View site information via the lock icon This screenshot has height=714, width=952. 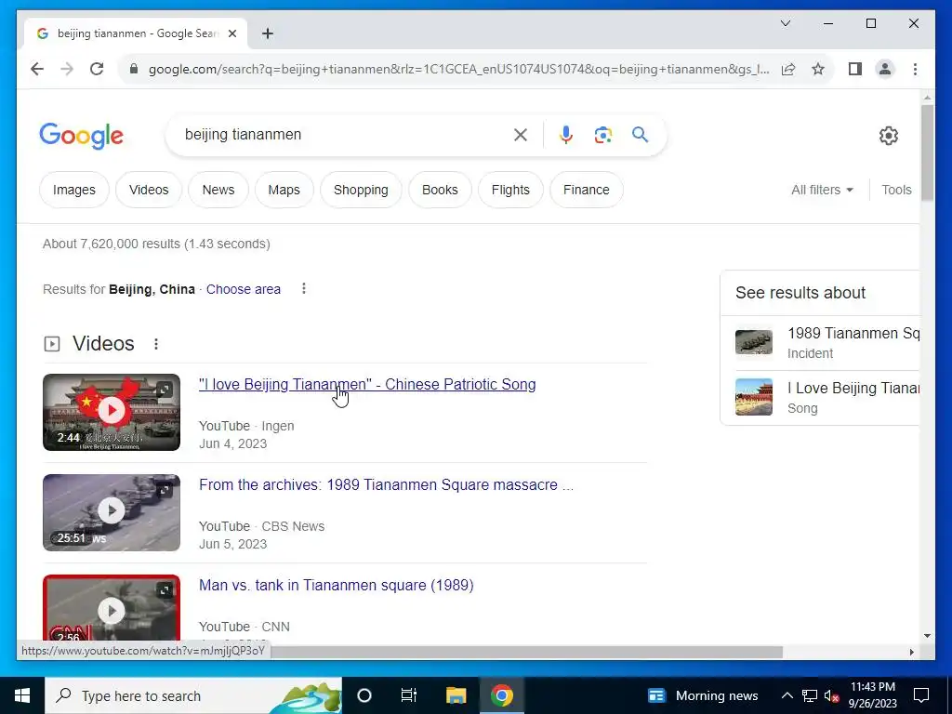(134, 69)
